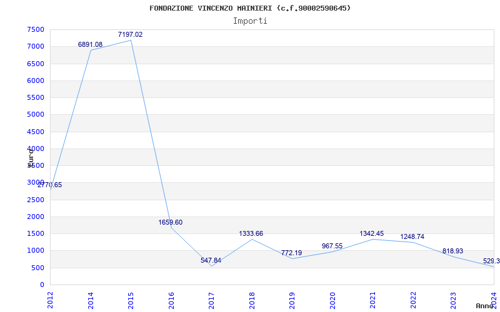This screenshot has height=312, width=500.
Task: Click x-axis year 2024
Action: click(494, 300)
